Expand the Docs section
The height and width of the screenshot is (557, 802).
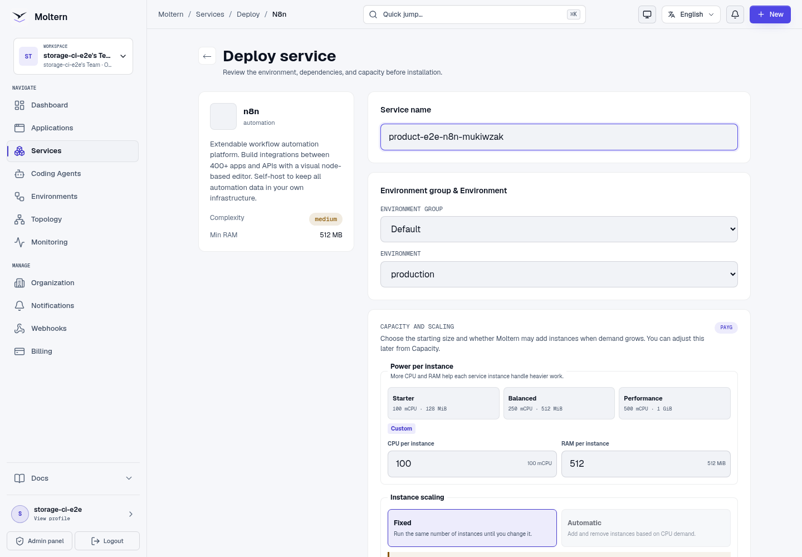[73, 478]
